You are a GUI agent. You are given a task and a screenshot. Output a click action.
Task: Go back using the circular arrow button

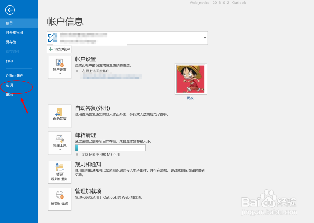pos(10,10)
